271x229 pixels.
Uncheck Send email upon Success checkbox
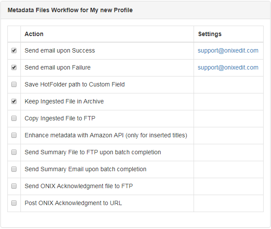click(x=14, y=50)
